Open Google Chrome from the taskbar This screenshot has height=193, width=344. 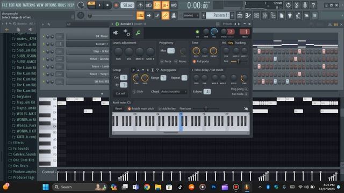coord(147,187)
